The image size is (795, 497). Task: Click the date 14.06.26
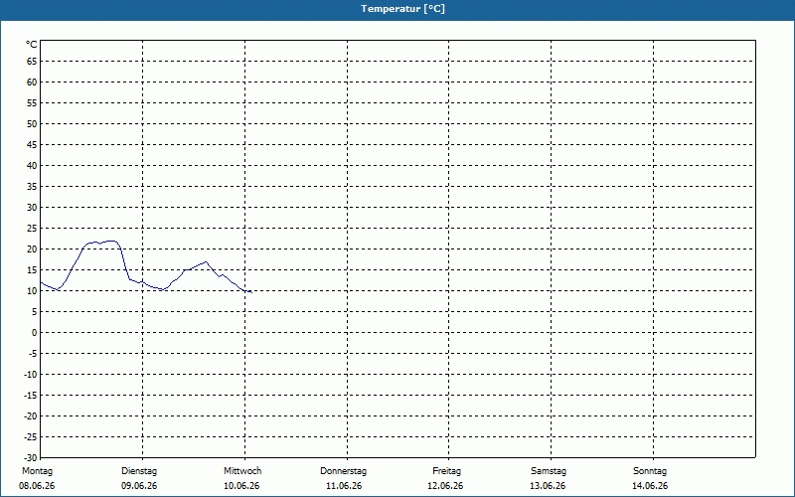click(x=650, y=486)
